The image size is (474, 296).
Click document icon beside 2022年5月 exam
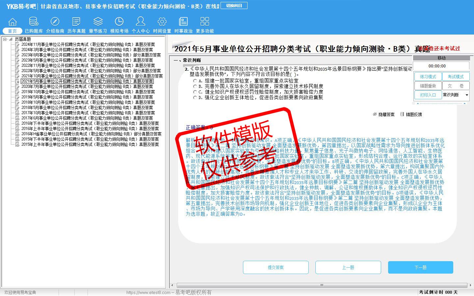pos(17,71)
